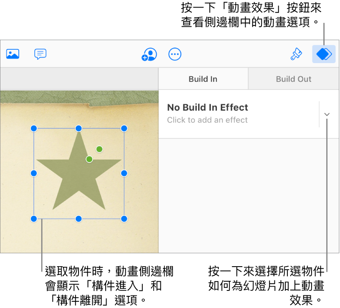
Task: Click the right-middle blue selection handle
Action: pos(124,173)
